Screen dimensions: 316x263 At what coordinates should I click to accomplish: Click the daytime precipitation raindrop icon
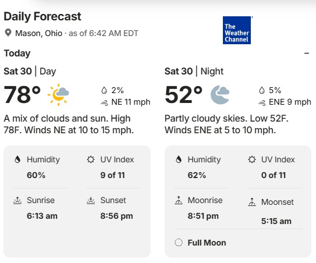click(x=104, y=90)
